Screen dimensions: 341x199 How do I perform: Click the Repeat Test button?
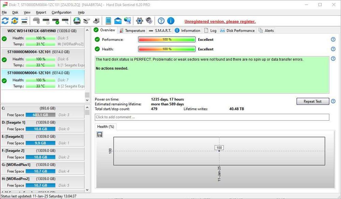click(x=312, y=101)
